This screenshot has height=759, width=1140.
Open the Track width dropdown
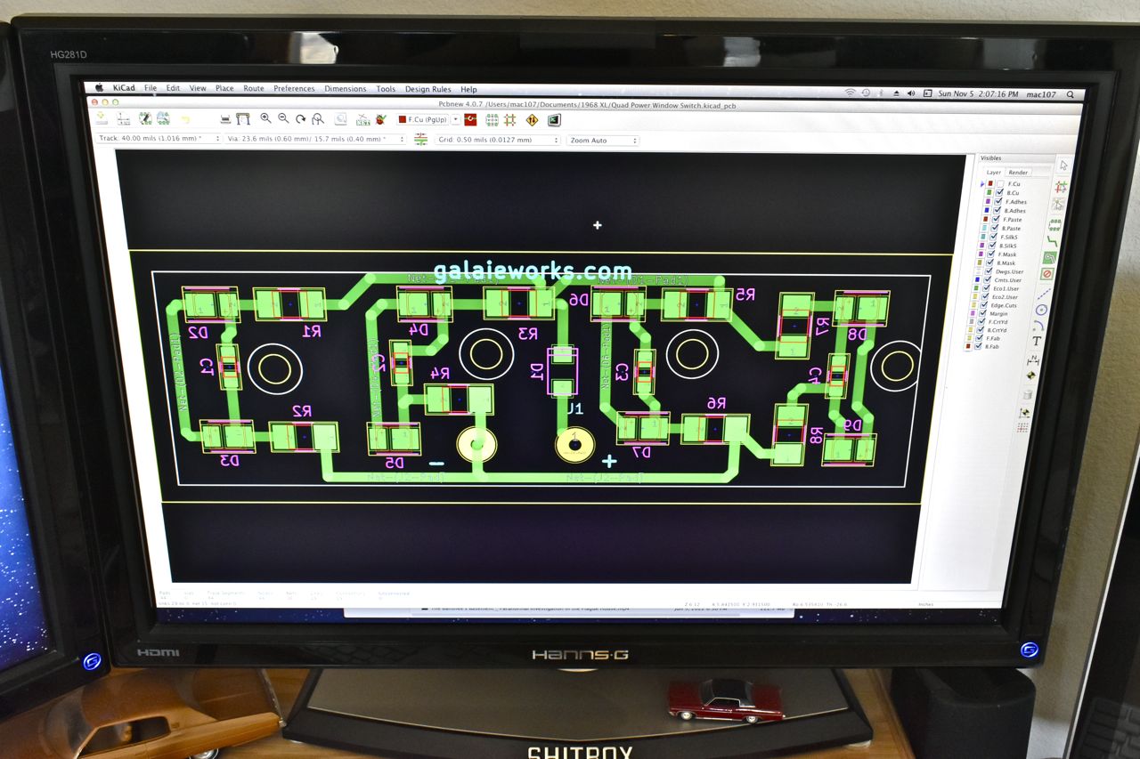coord(158,139)
